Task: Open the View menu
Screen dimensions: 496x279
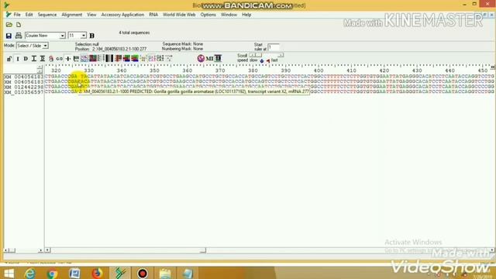Action: pos(91,15)
